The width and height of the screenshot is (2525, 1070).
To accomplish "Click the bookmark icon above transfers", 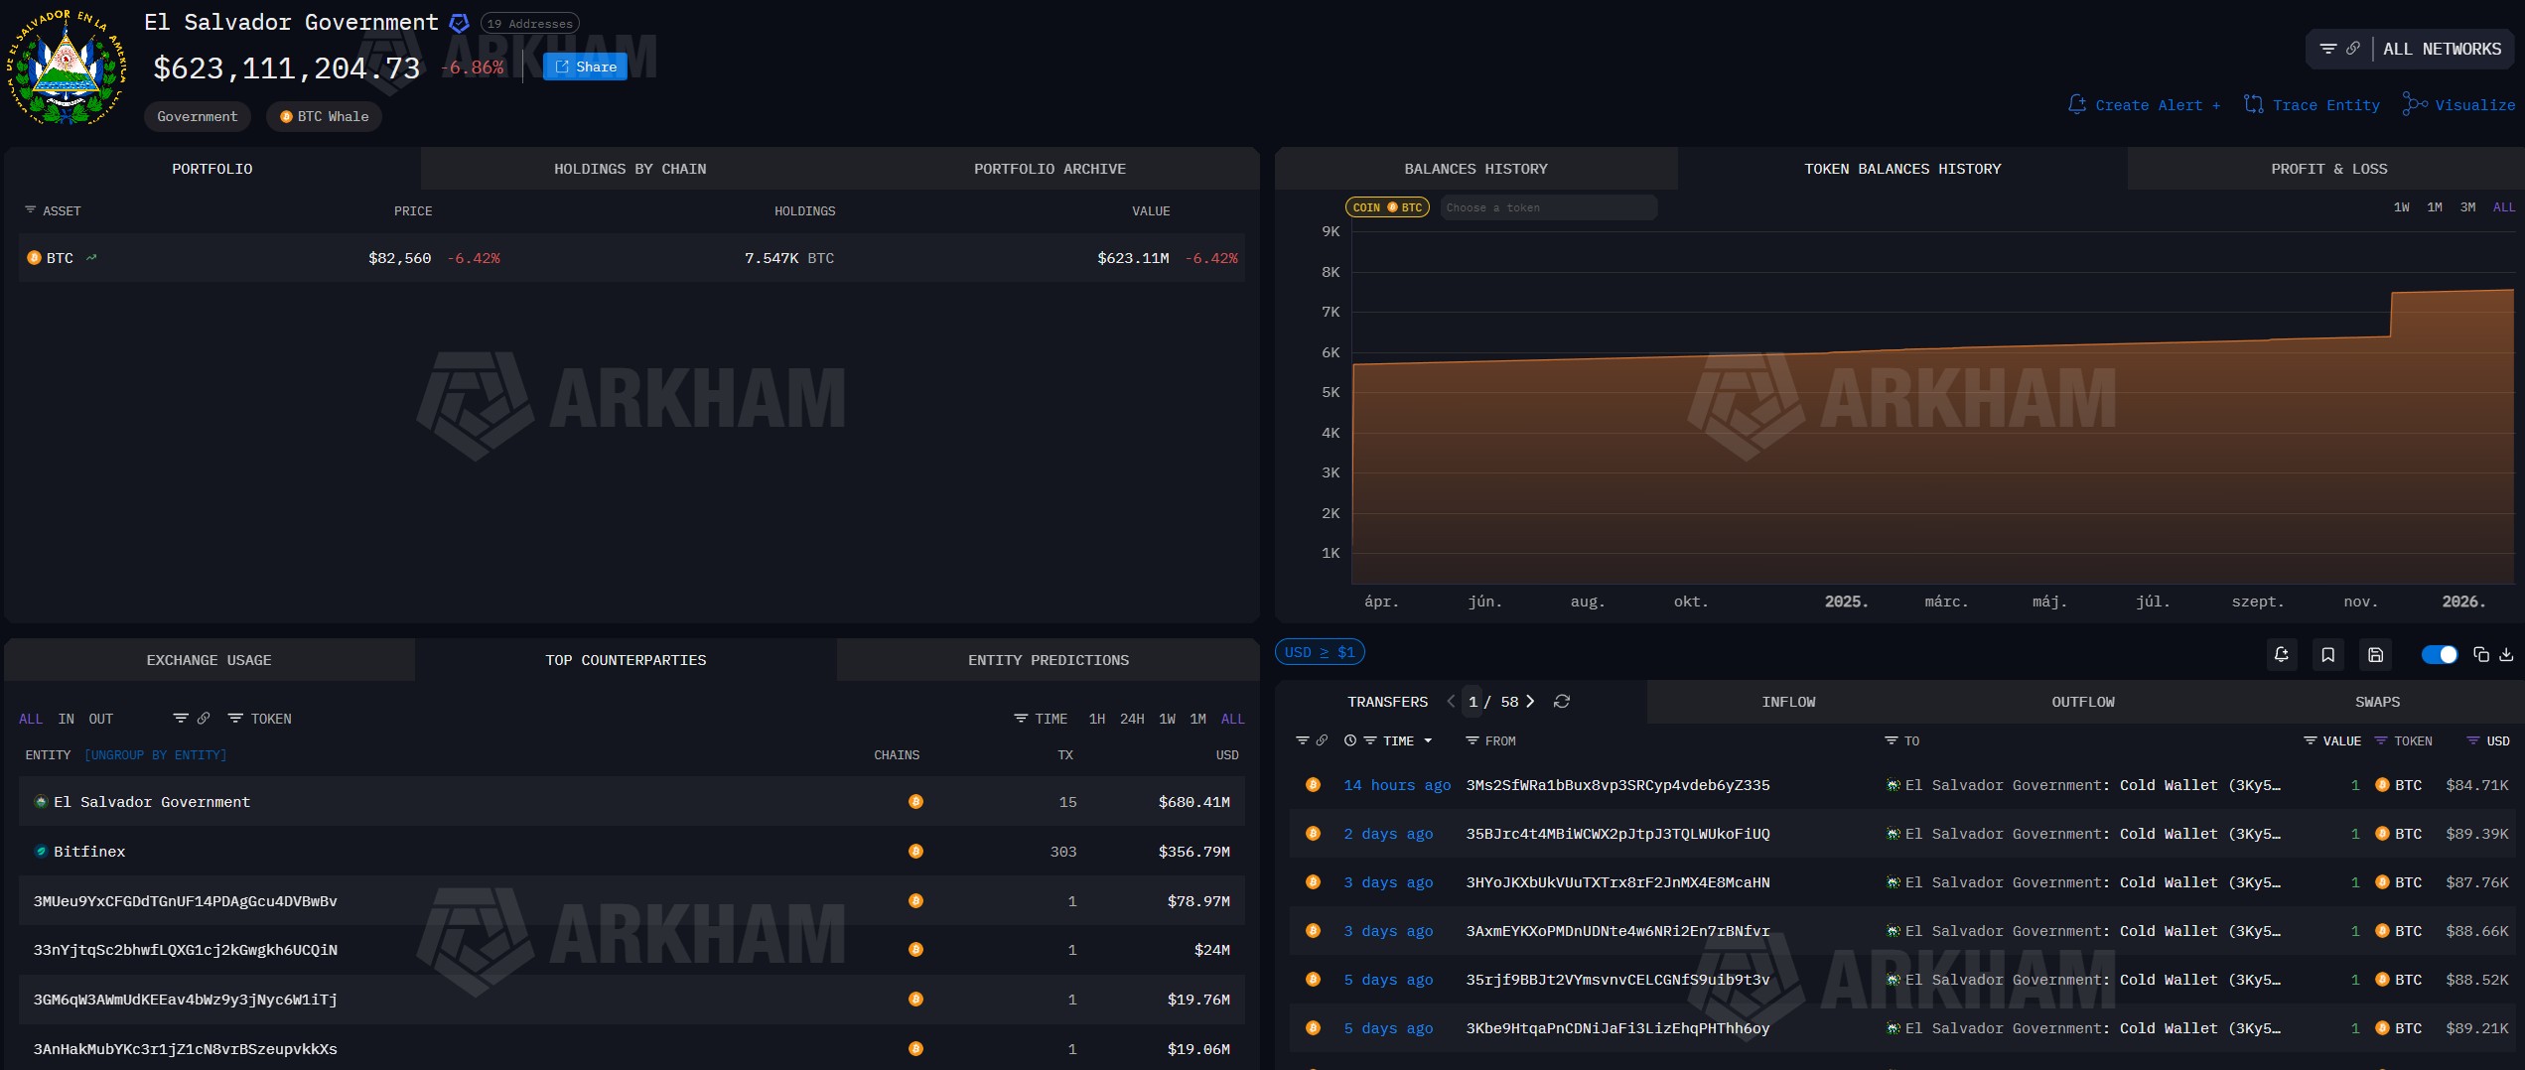I will [x=2327, y=654].
